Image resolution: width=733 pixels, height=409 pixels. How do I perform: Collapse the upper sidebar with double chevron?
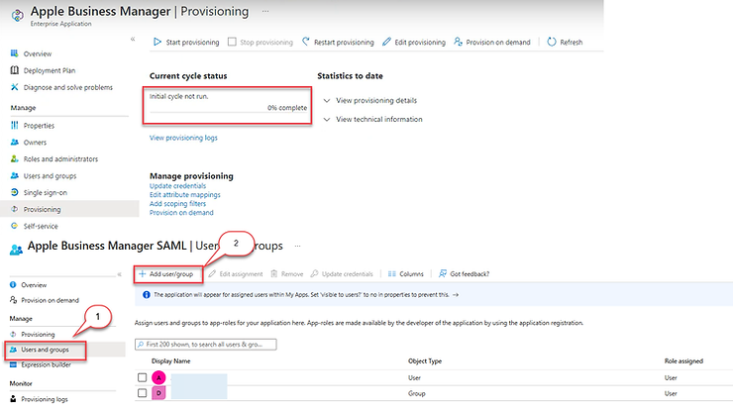pyautogui.click(x=133, y=40)
